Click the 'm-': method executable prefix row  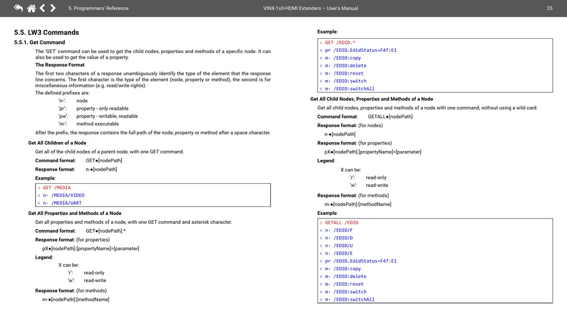pos(88,124)
